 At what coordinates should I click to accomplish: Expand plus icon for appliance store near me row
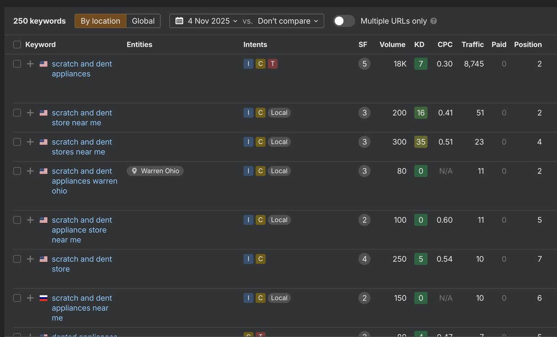tap(30, 220)
